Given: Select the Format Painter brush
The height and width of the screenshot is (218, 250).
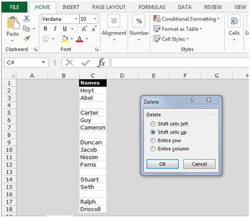Looking at the screenshot, I should [x=27, y=38].
